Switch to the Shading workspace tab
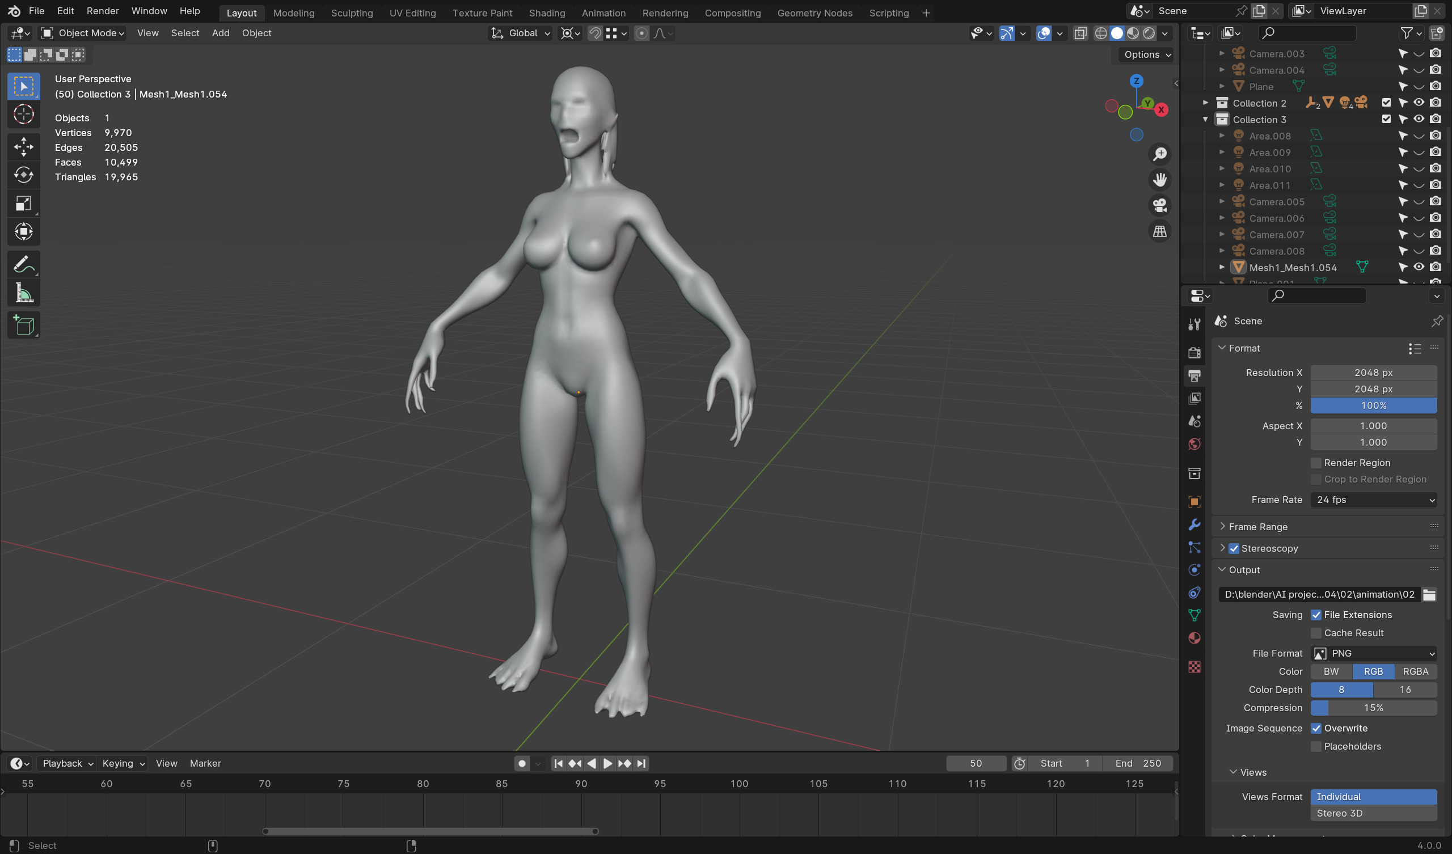This screenshot has height=854, width=1452. tap(547, 12)
